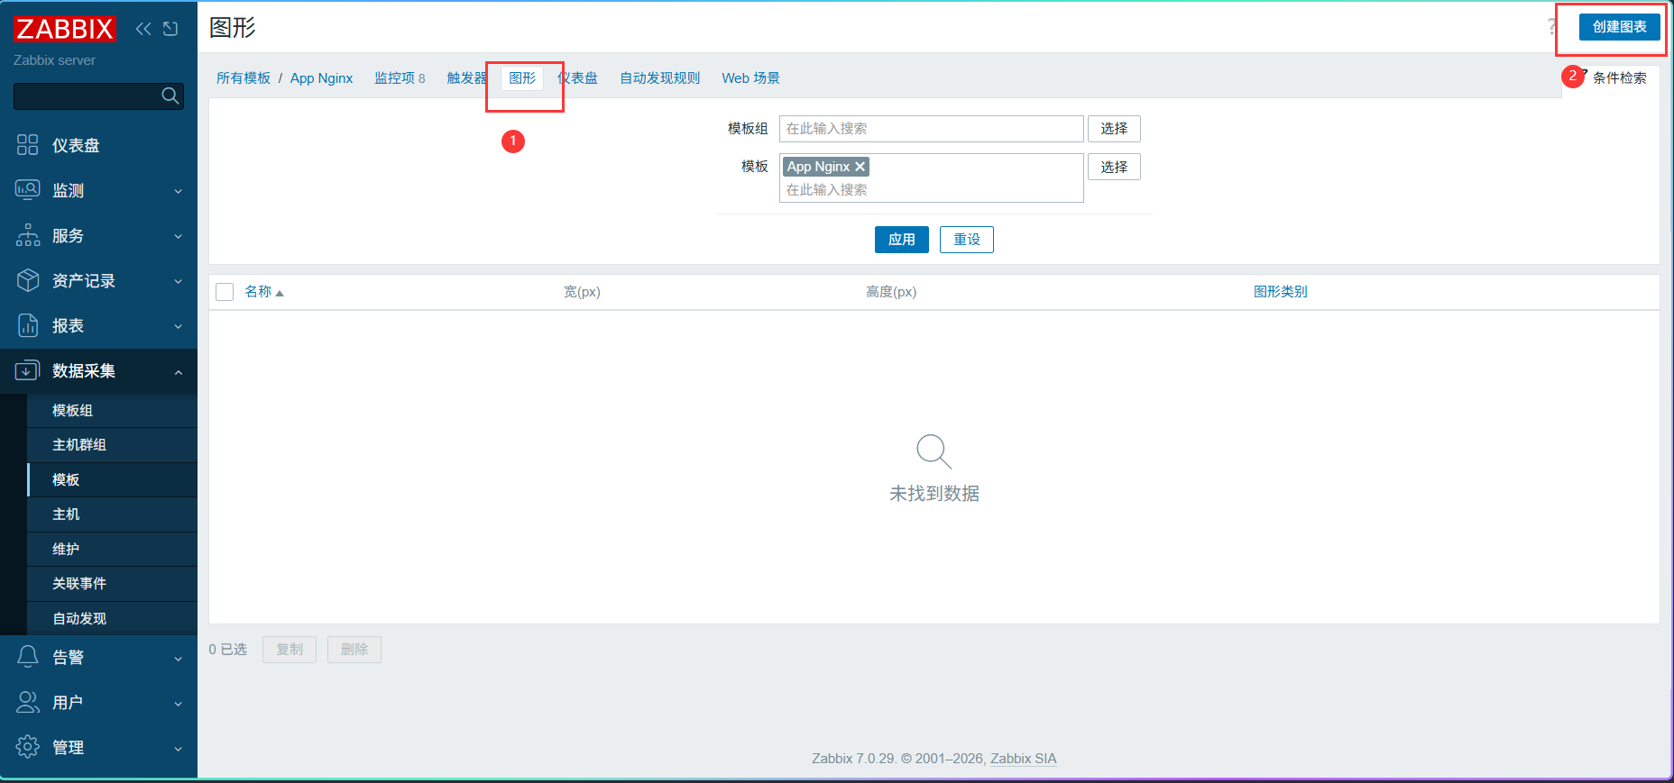Viewport: 1674px width, 783px height.
Task: Click 选择 button next to 模板组 field
Action: tap(1114, 129)
